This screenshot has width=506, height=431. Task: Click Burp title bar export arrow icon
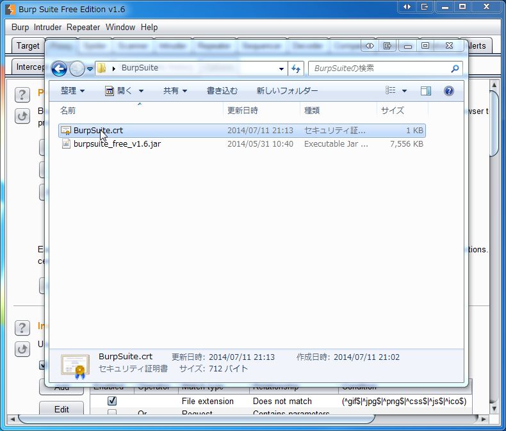point(425,7)
